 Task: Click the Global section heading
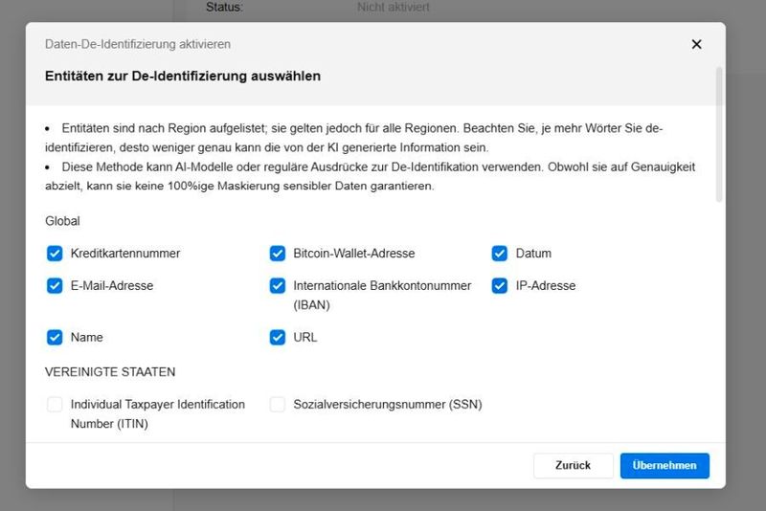coord(62,221)
